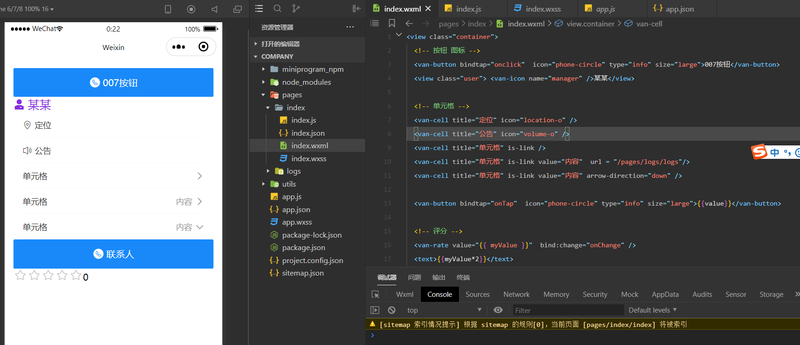
Task: Open the Default levels dropdown
Action: pos(652,310)
